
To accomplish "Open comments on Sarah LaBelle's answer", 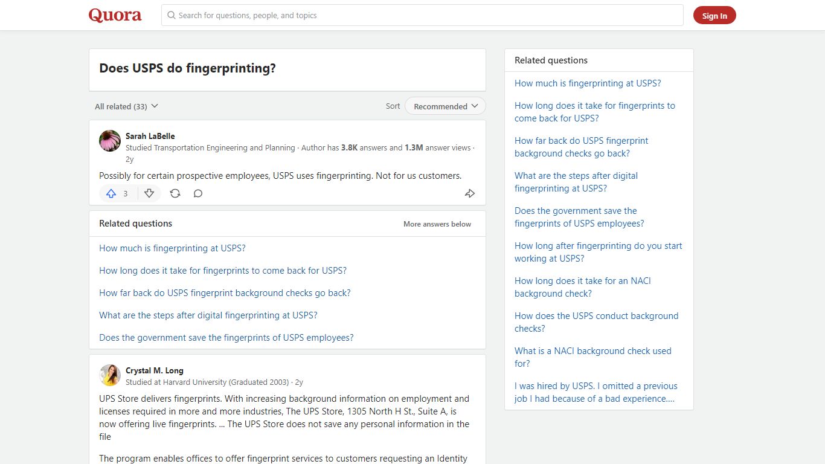I will [x=198, y=193].
